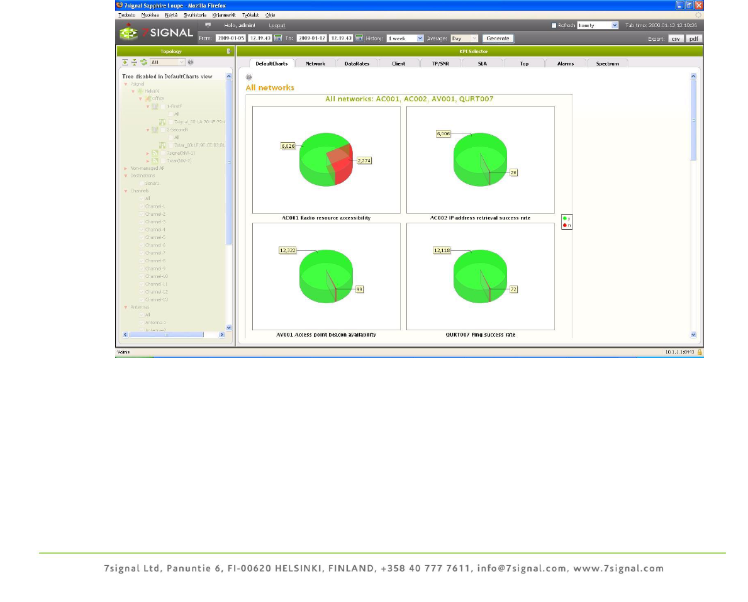The image size is (748, 602).
Task: Toggle the Antenna-1 checkbox
Action: [x=141, y=323]
